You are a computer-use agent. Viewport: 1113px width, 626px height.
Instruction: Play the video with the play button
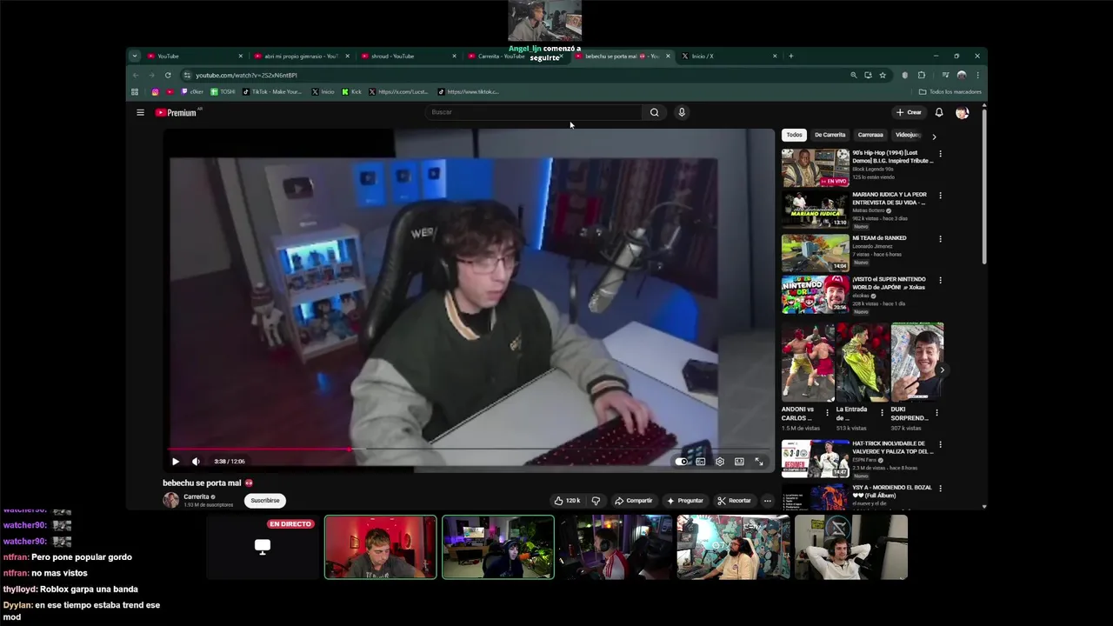tap(175, 462)
